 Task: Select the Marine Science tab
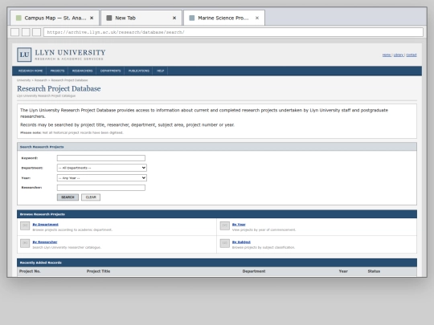pyautogui.click(x=224, y=18)
